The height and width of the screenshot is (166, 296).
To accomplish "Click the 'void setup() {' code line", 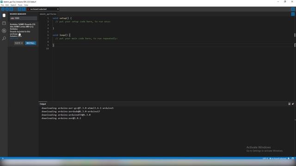I will (62, 18).
